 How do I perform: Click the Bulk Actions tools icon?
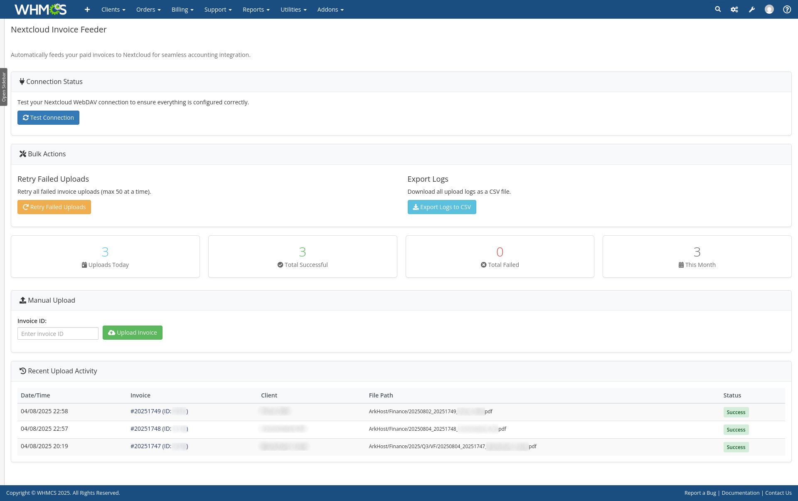pyautogui.click(x=23, y=154)
